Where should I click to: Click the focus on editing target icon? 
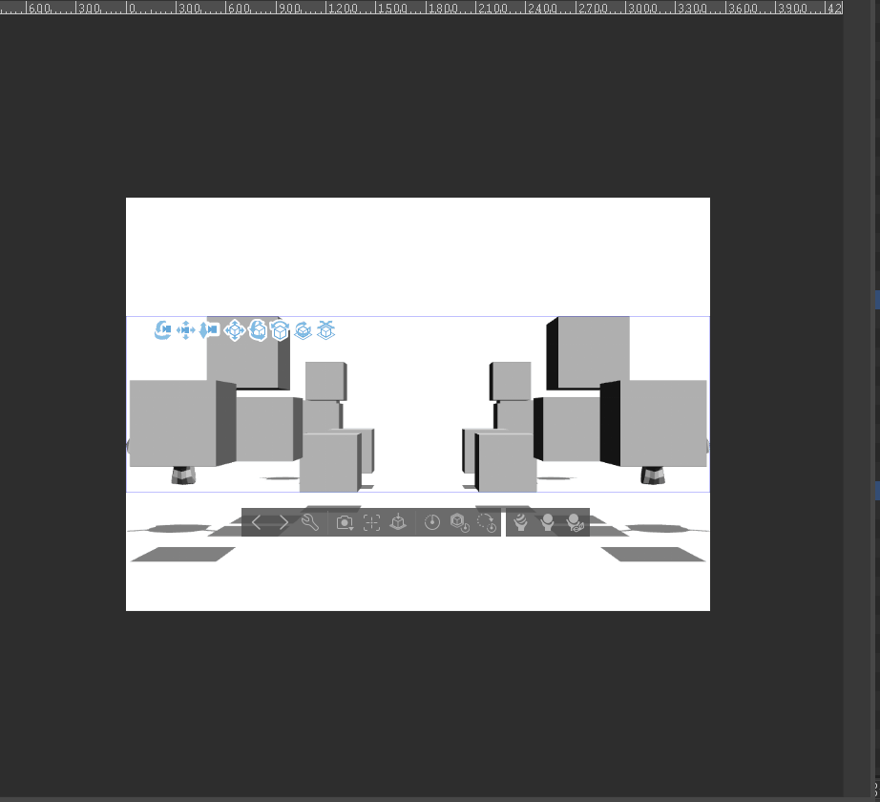click(371, 522)
